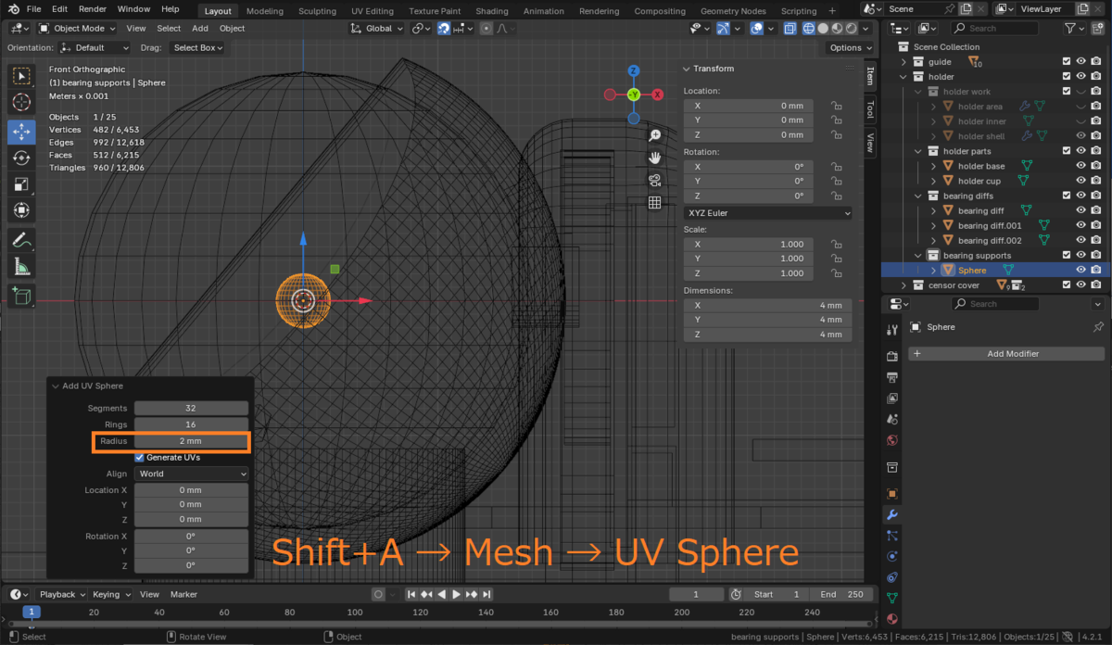Disable render camera for Sphere row
Image resolution: width=1112 pixels, height=645 pixels.
click(x=1096, y=271)
